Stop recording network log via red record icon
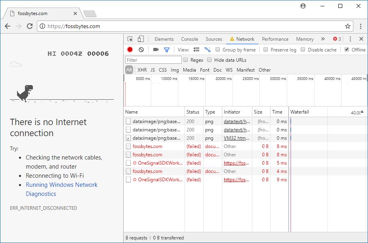This screenshot has width=368, height=243. coord(129,49)
